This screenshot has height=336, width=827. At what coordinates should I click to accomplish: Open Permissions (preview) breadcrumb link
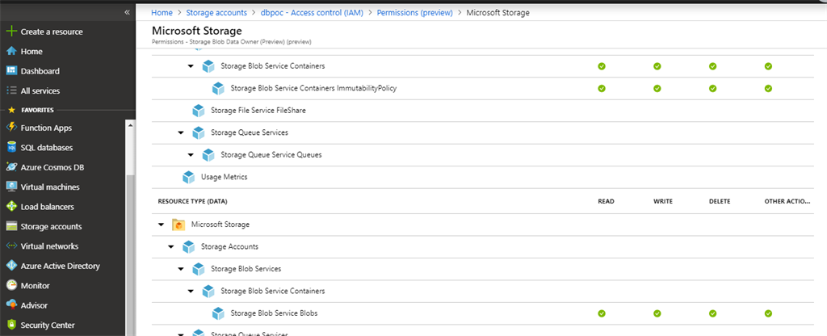(414, 13)
